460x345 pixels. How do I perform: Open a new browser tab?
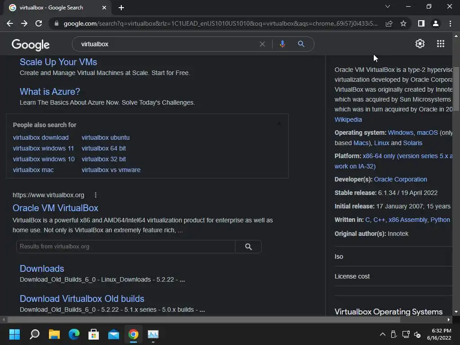pos(121,8)
